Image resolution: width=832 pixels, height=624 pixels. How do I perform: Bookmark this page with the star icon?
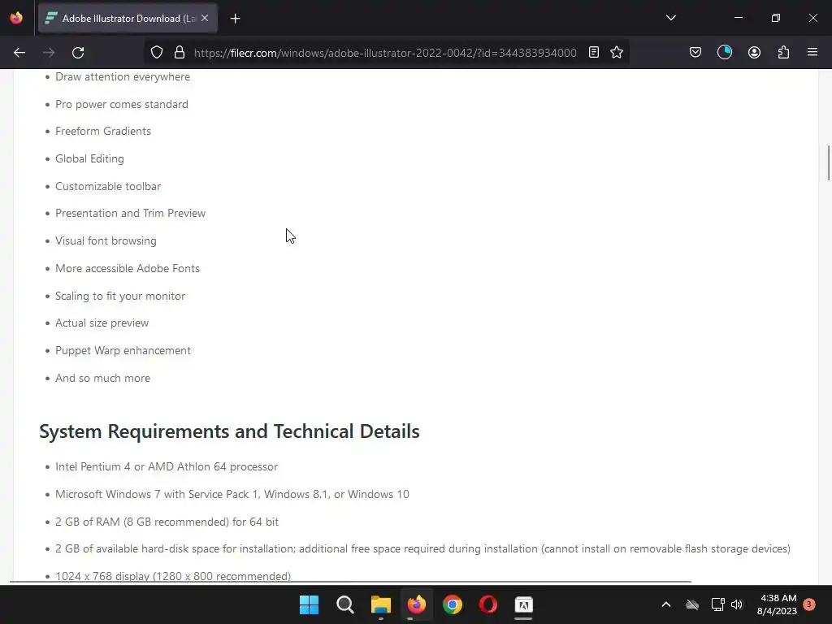(x=617, y=53)
